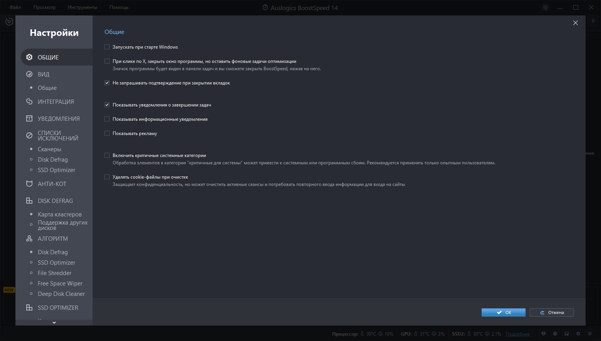Open the Помощь menu

[119, 7]
